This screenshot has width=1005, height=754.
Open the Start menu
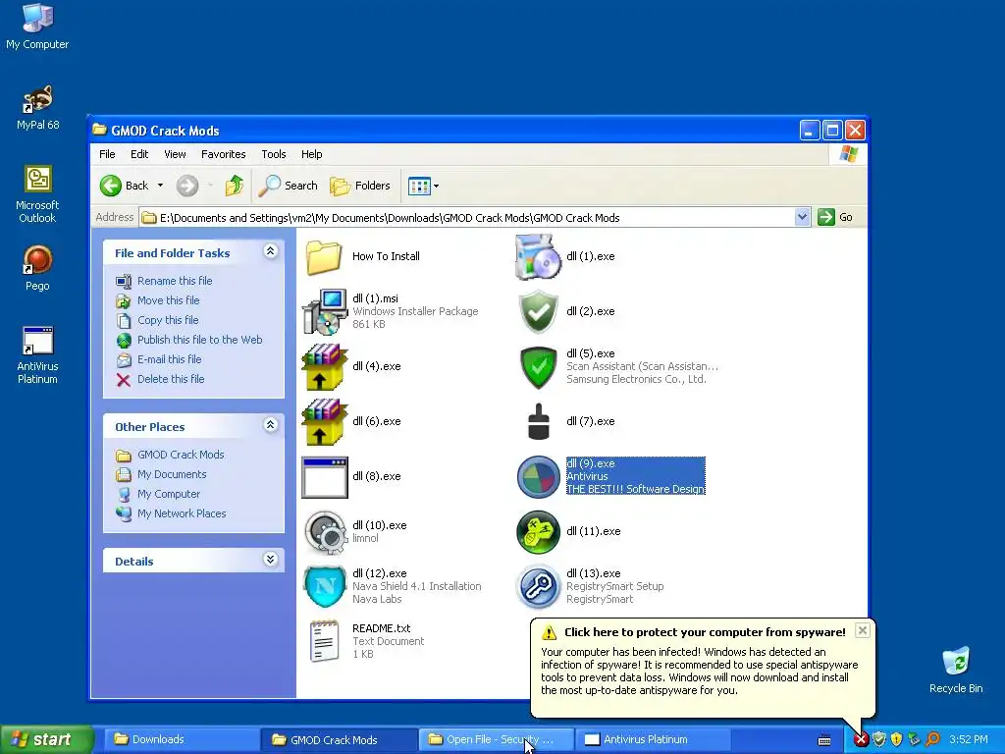pyautogui.click(x=46, y=740)
